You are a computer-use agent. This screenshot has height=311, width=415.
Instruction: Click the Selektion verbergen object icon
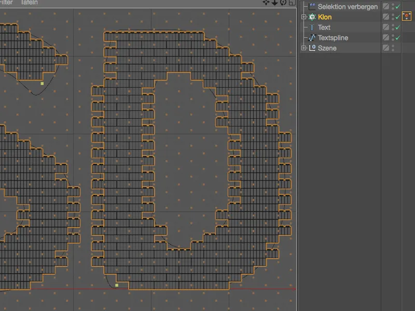coord(312,6)
